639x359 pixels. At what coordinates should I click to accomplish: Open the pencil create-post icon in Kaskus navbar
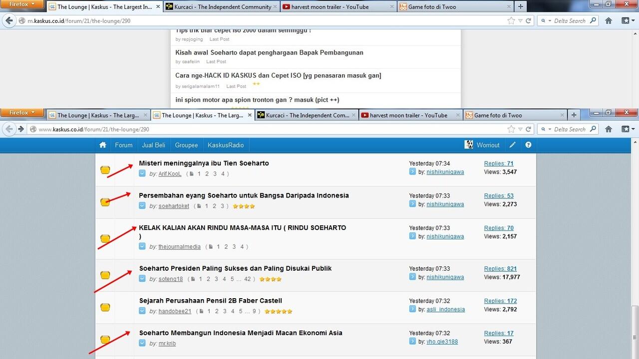[513, 145]
